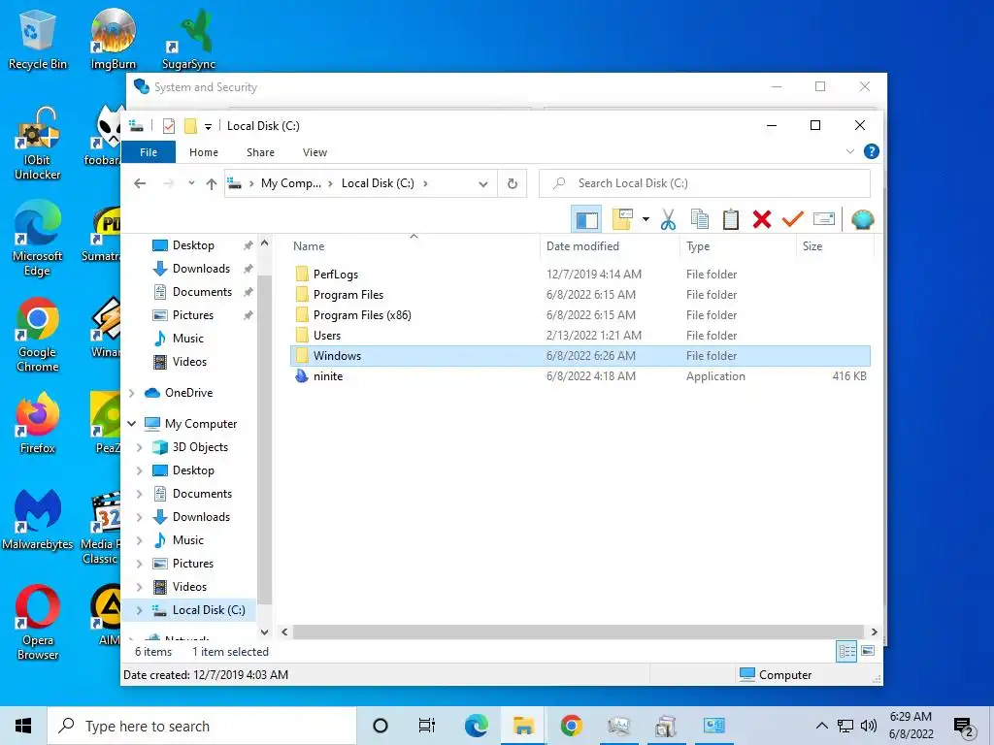Open the Customize Quick Access Toolbar dropdown
This screenshot has width=994, height=745.
click(x=208, y=127)
